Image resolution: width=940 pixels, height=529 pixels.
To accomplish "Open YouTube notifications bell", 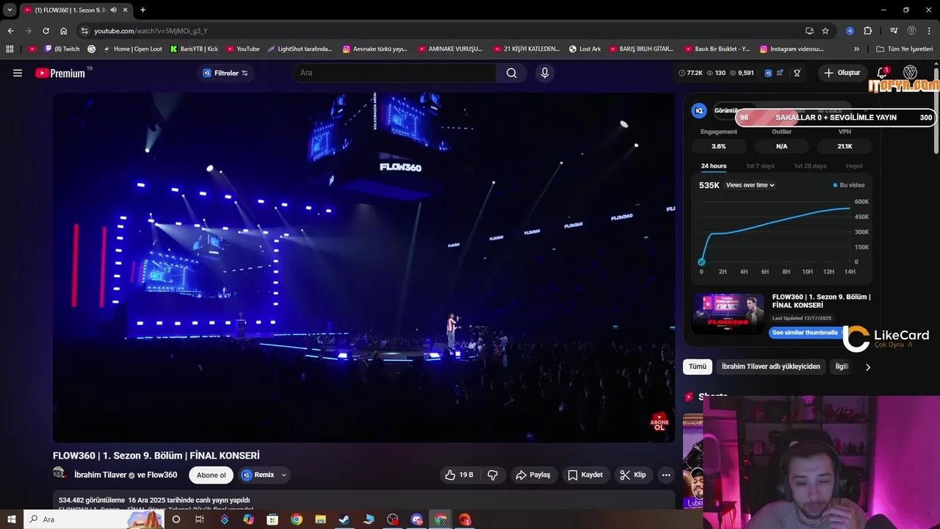I will 882,73.
